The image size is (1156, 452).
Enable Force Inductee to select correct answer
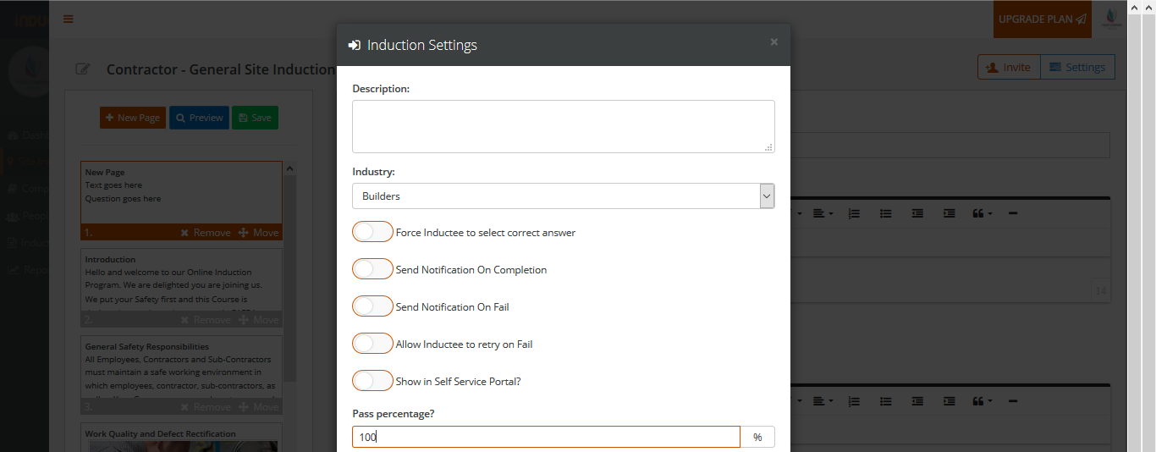(x=372, y=232)
